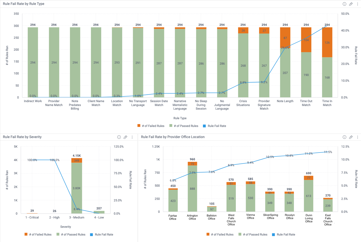View info for Provider Office Location chart
This screenshot has height=242, width=361.
point(344,137)
